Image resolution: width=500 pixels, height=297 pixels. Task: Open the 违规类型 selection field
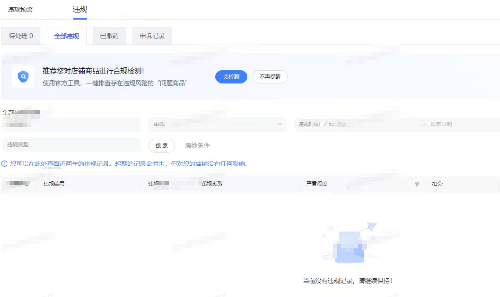pyautogui.click(x=71, y=145)
